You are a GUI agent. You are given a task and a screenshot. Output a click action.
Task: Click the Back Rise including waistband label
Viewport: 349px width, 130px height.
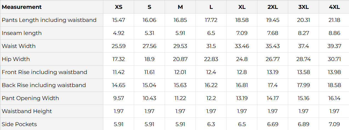(x=44, y=85)
